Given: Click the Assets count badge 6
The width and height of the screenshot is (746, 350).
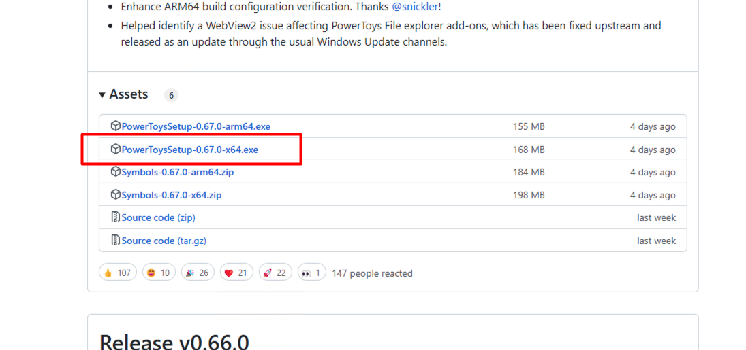Looking at the screenshot, I should [171, 95].
